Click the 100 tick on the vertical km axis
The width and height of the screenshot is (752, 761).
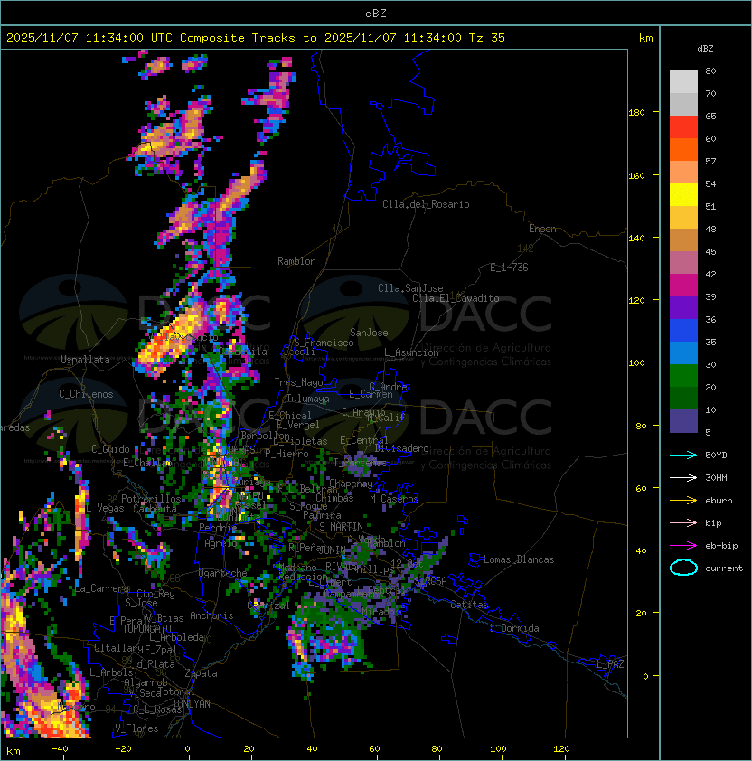[636, 362]
